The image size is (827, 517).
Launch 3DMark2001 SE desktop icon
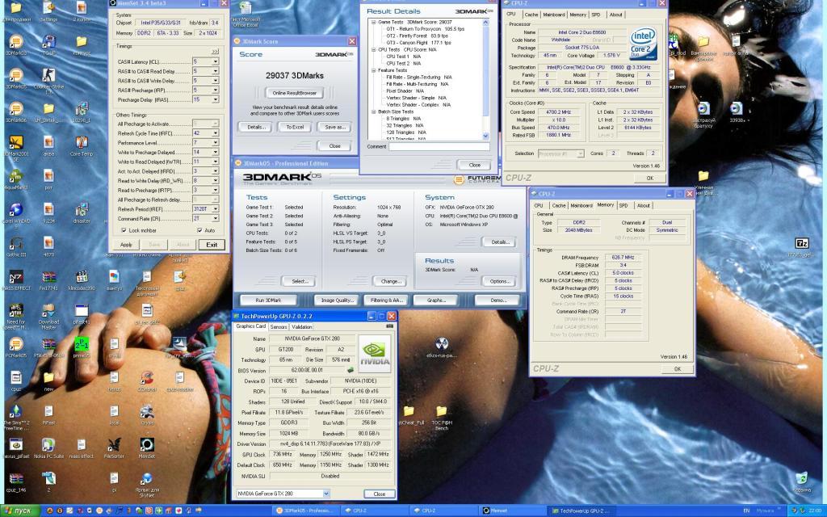pos(16,142)
